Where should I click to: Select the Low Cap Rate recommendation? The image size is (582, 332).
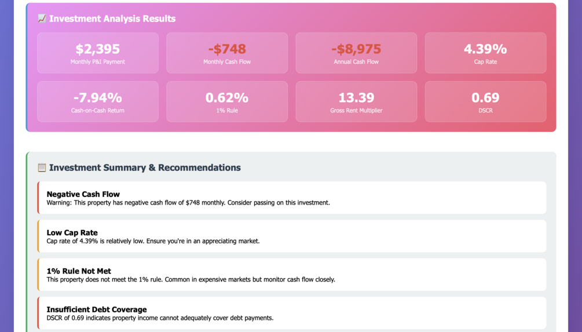tap(292, 236)
